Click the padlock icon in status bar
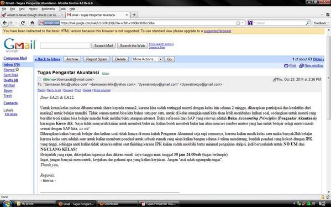Image resolution: width=331 pixels, height=207 pixels. tap(323, 197)
